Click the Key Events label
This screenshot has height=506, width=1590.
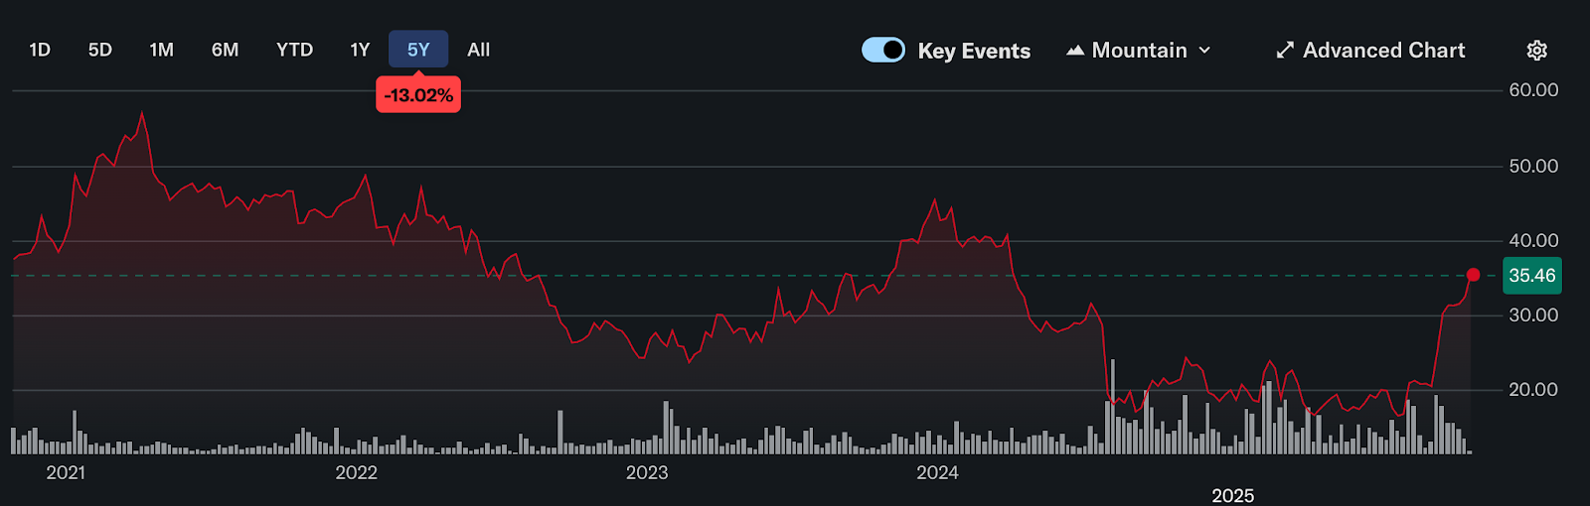pyautogui.click(x=974, y=52)
